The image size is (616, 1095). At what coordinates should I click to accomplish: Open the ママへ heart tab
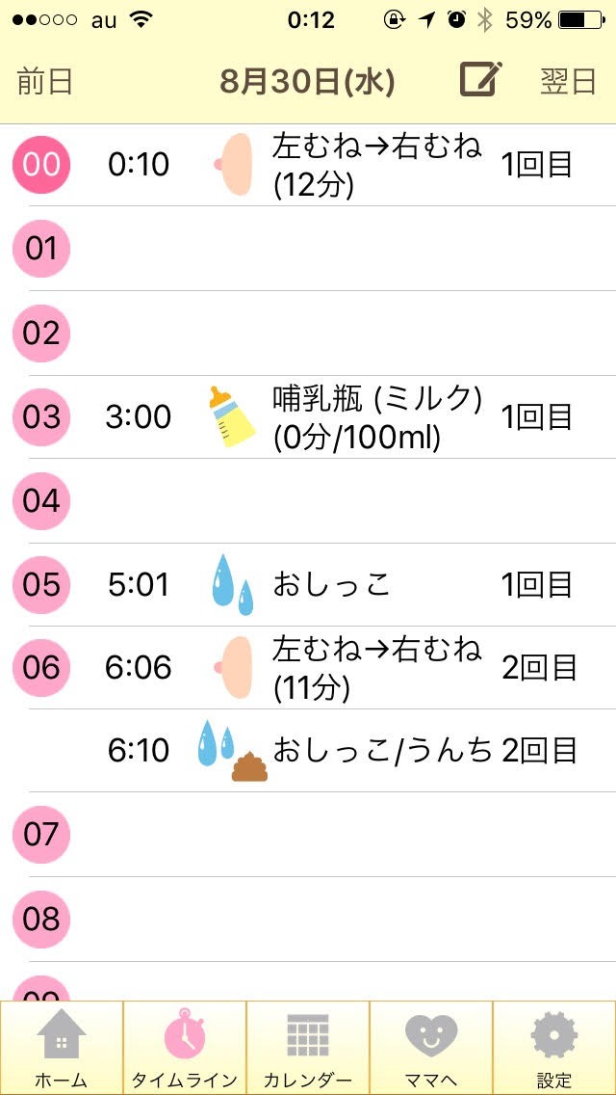(431, 1047)
